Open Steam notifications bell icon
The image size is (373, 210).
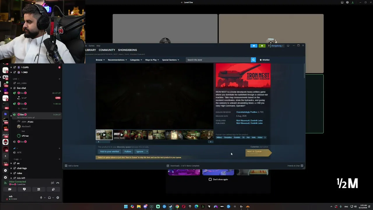point(262,46)
